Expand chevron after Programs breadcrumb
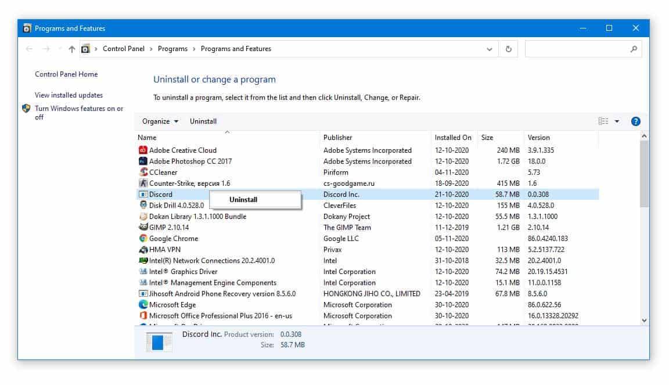 tap(194, 49)
